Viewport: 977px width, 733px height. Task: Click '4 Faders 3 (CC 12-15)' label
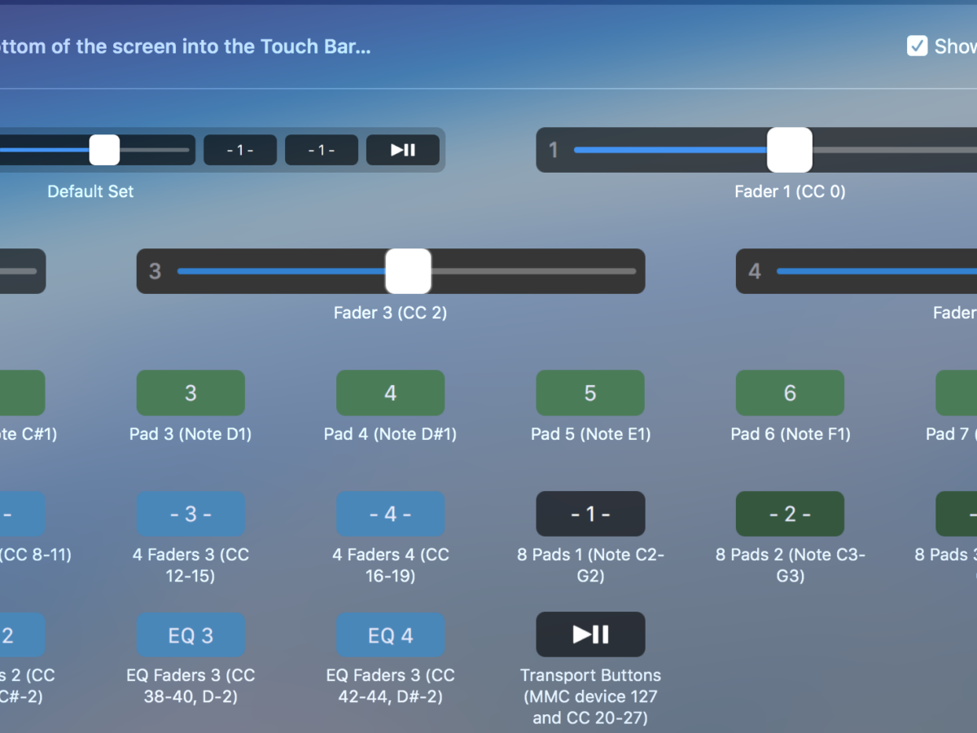191,565
